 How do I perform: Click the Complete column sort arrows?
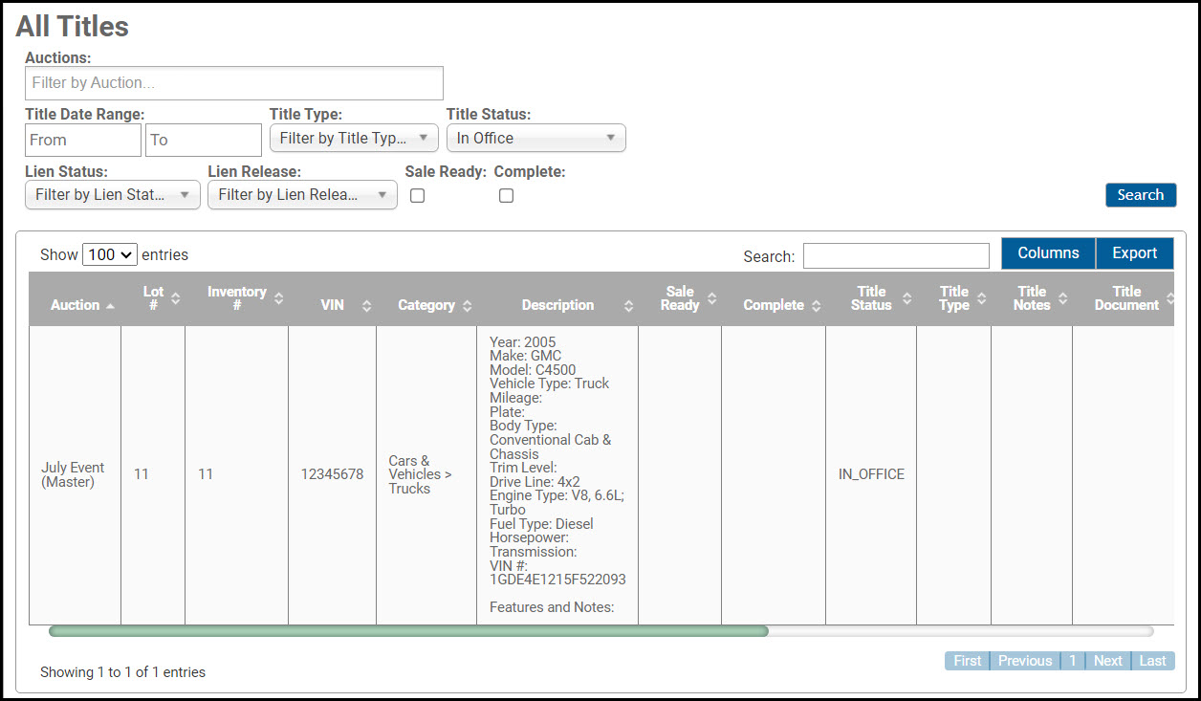coord(816,306)
